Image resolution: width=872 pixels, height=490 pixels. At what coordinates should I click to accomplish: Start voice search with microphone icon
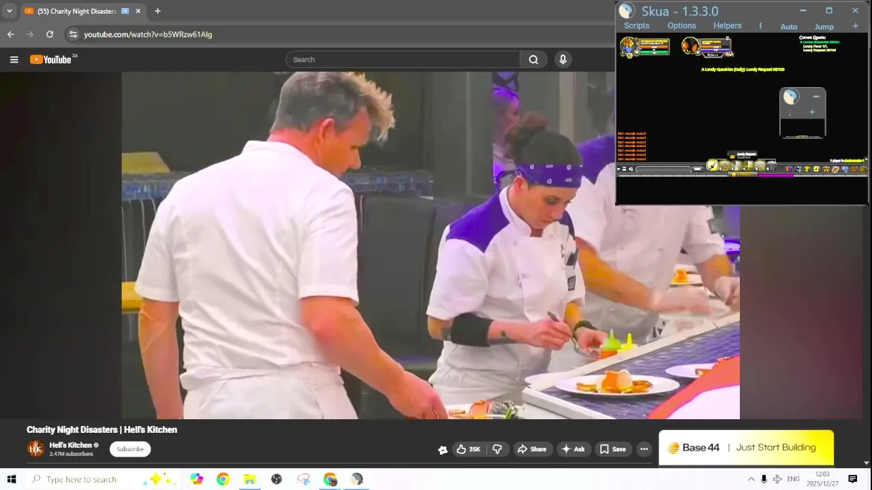point(563,60)
